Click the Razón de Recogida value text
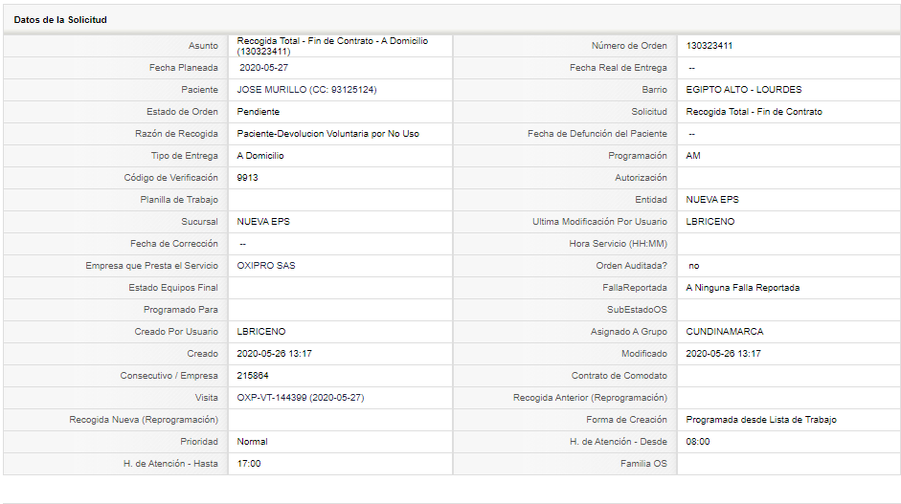The image size is (901, 504). [x=328, y=133]
